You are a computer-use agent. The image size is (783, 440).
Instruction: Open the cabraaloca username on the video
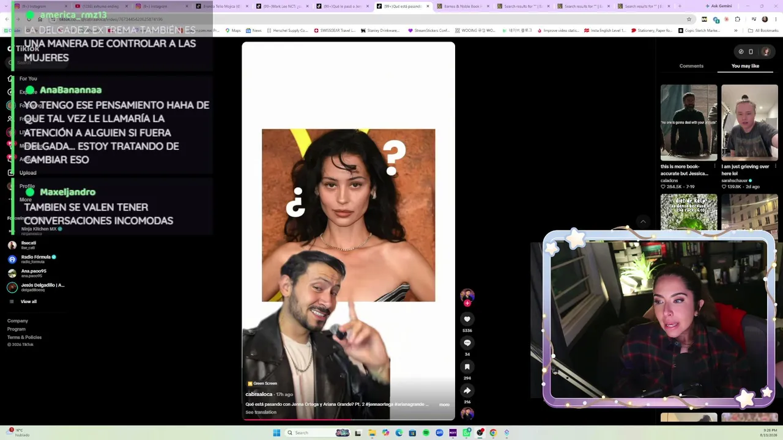259,394
